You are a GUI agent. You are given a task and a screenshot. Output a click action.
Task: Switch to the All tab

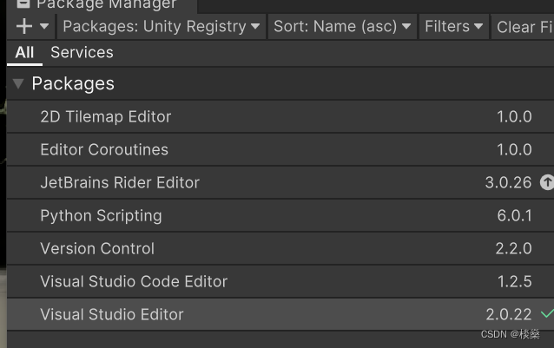tap(24, 53)
